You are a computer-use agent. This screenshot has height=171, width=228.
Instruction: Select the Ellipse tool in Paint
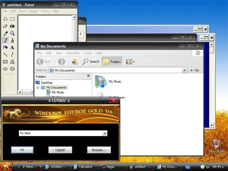(x=5, y=69)
